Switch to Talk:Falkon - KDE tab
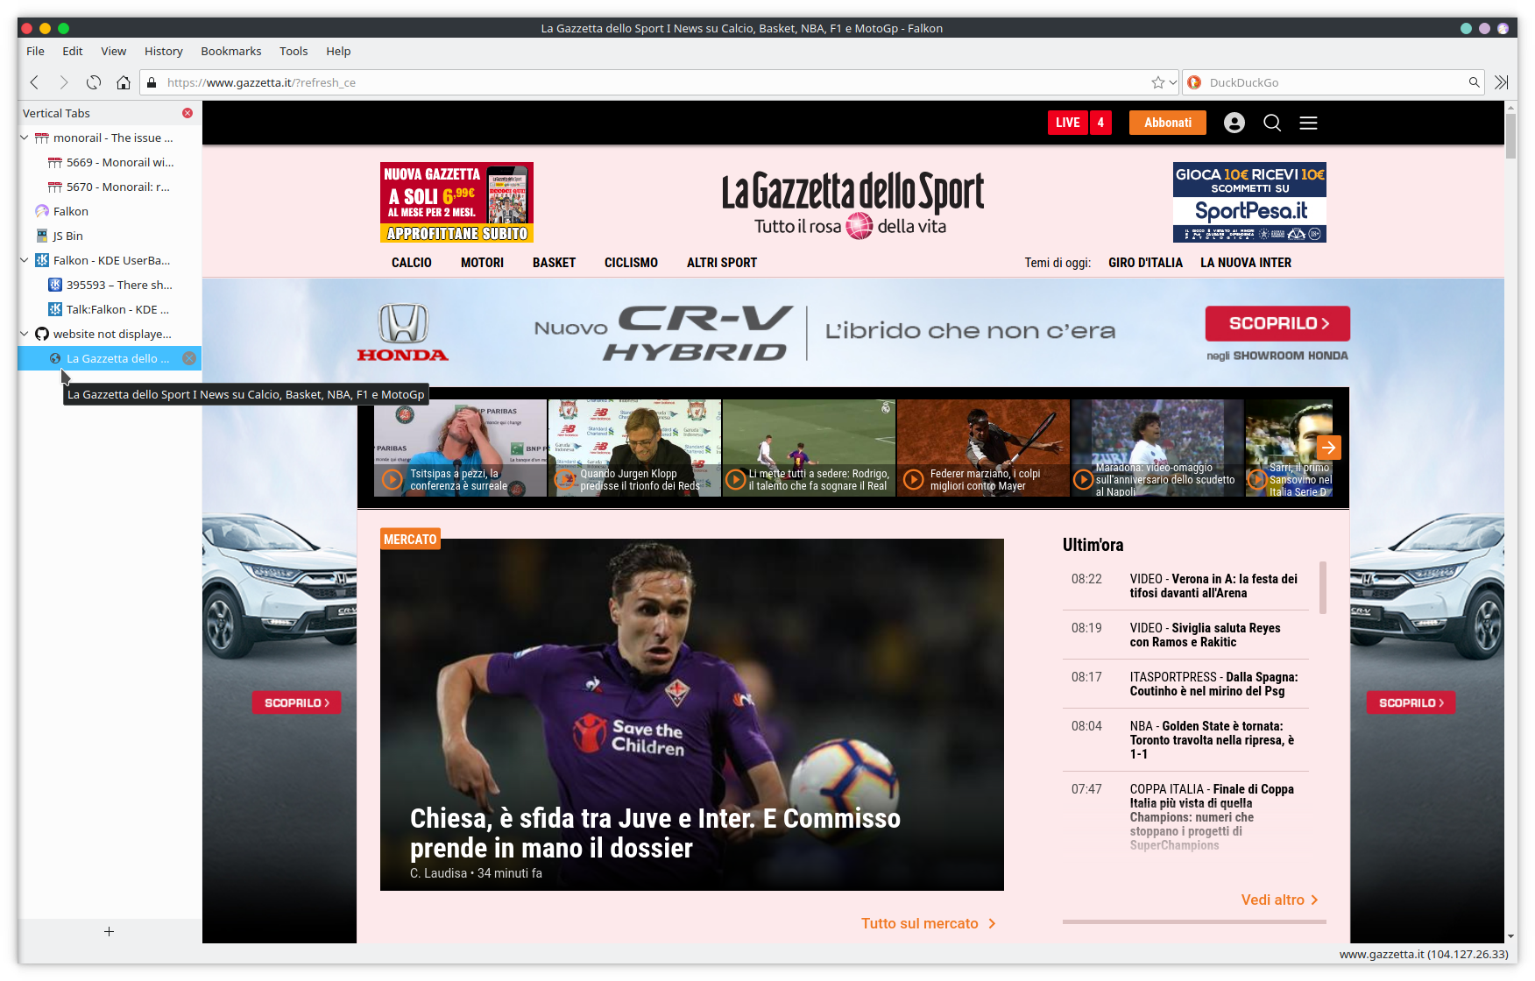This screenshot has width=1535, height=981. pyautogui.click(x=110, y=309)
